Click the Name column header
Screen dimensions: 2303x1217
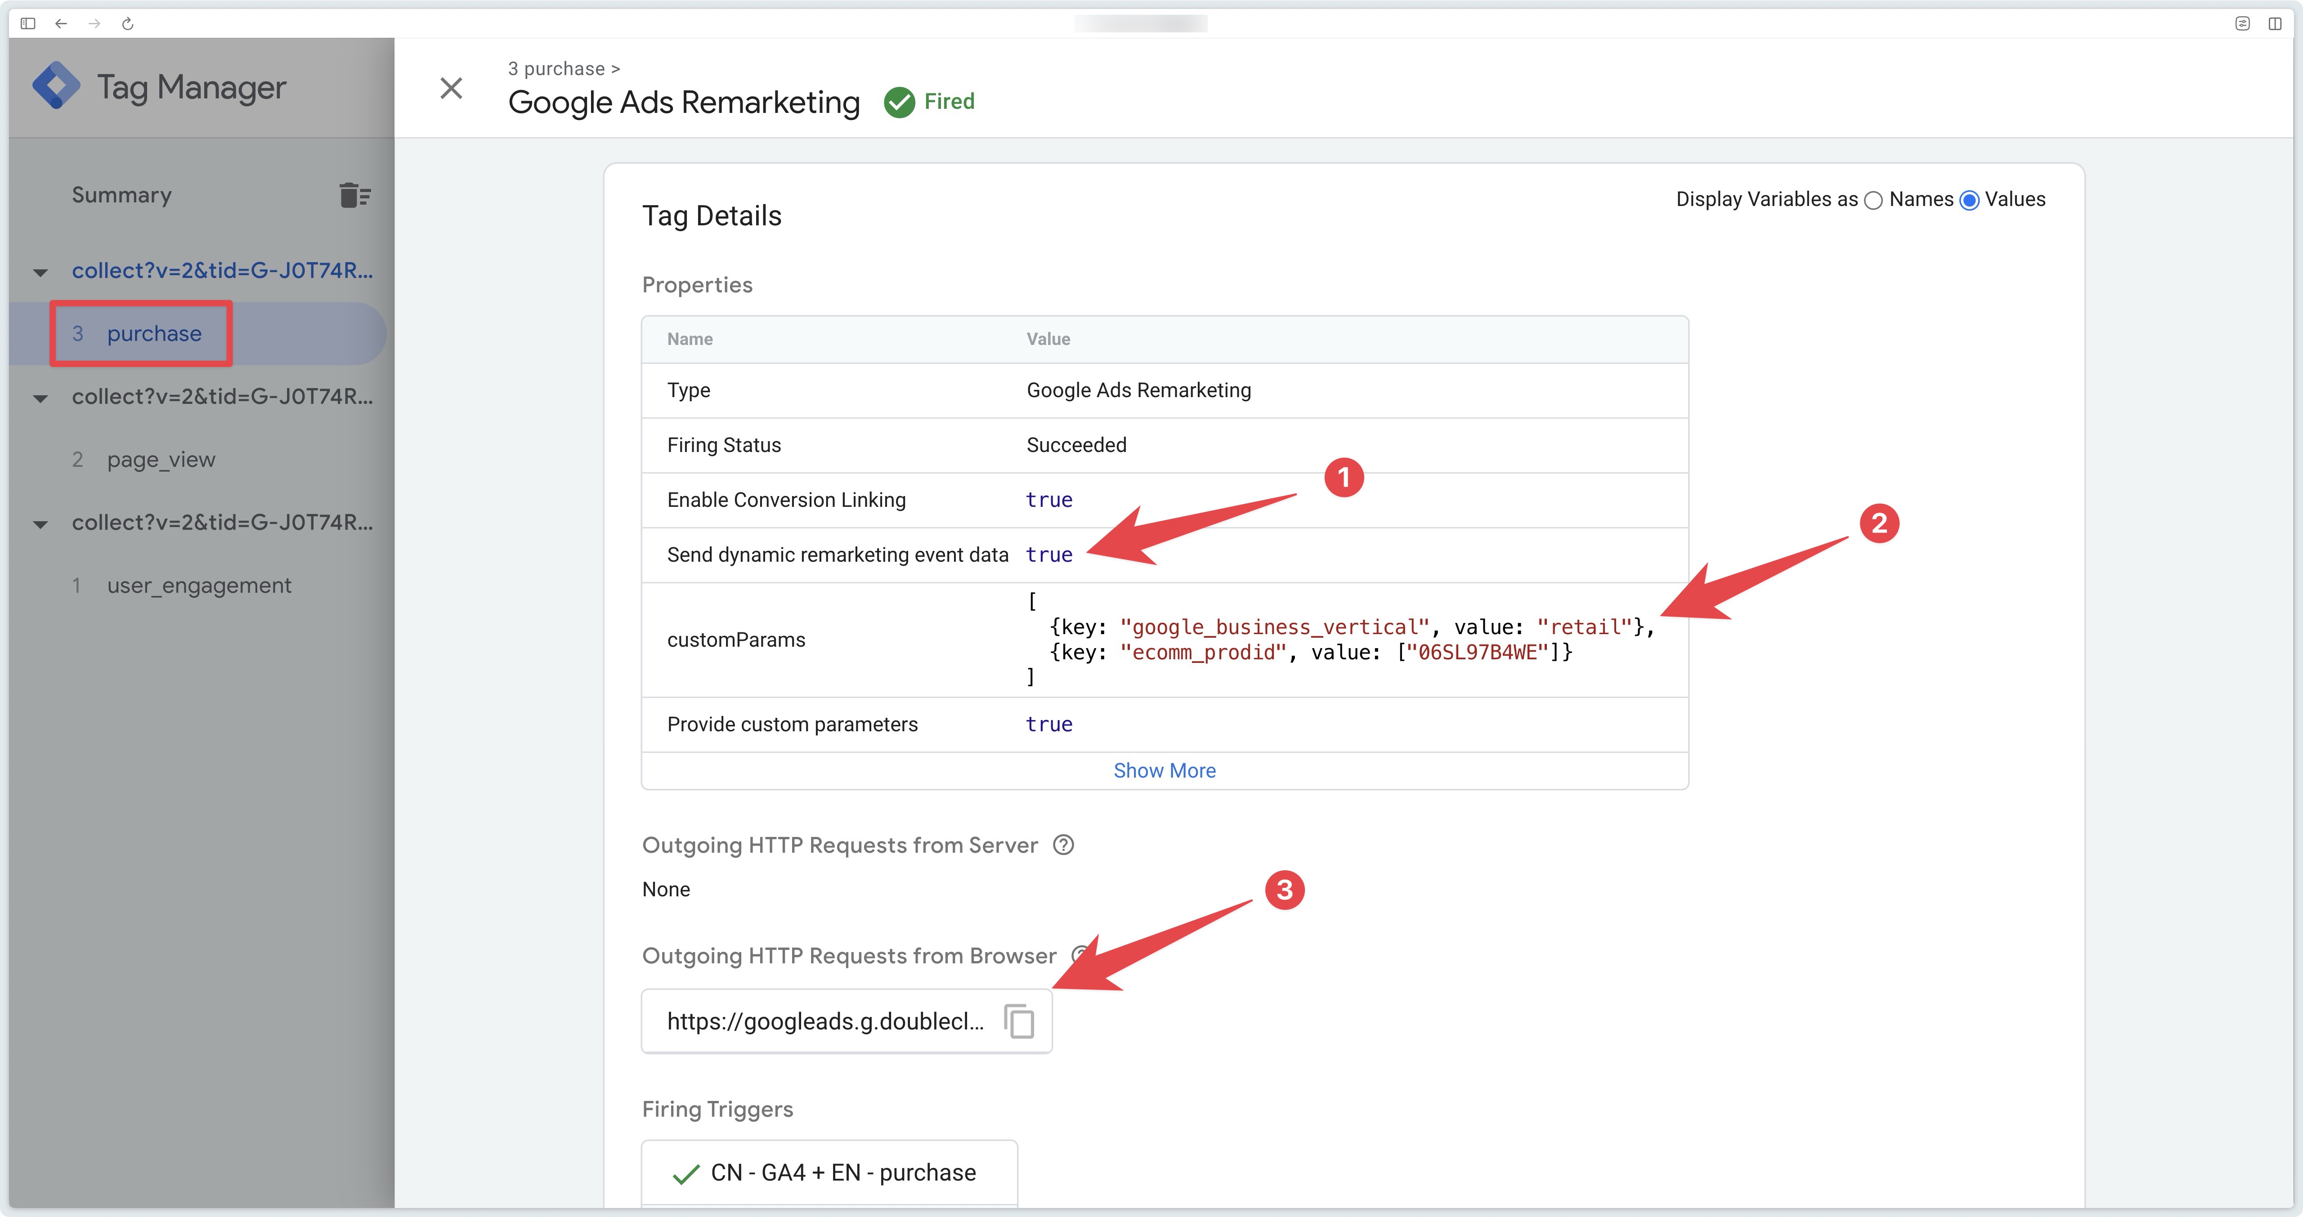(689, 339)
